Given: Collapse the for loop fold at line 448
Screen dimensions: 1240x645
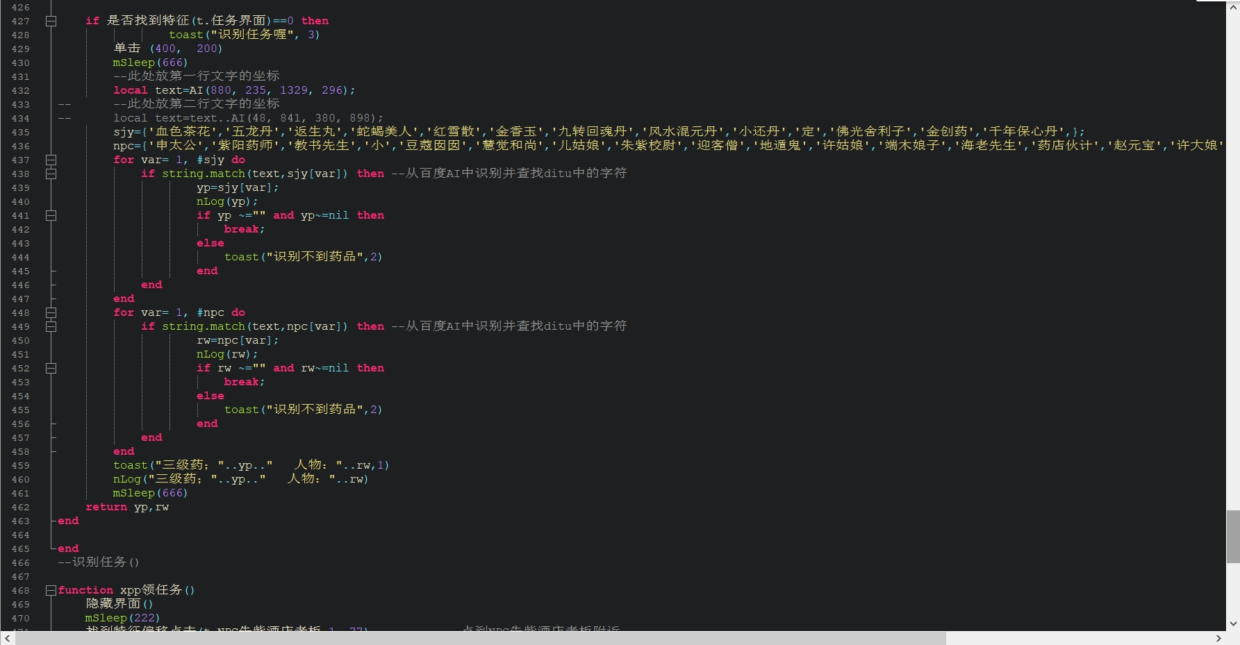Looking at the screenshot, I should (51, 312).
